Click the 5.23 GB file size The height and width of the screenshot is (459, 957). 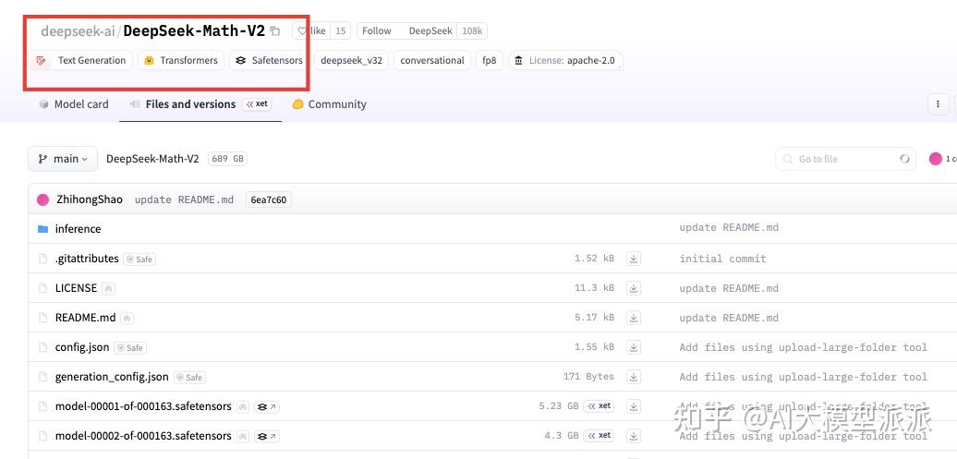click(559, 406)
